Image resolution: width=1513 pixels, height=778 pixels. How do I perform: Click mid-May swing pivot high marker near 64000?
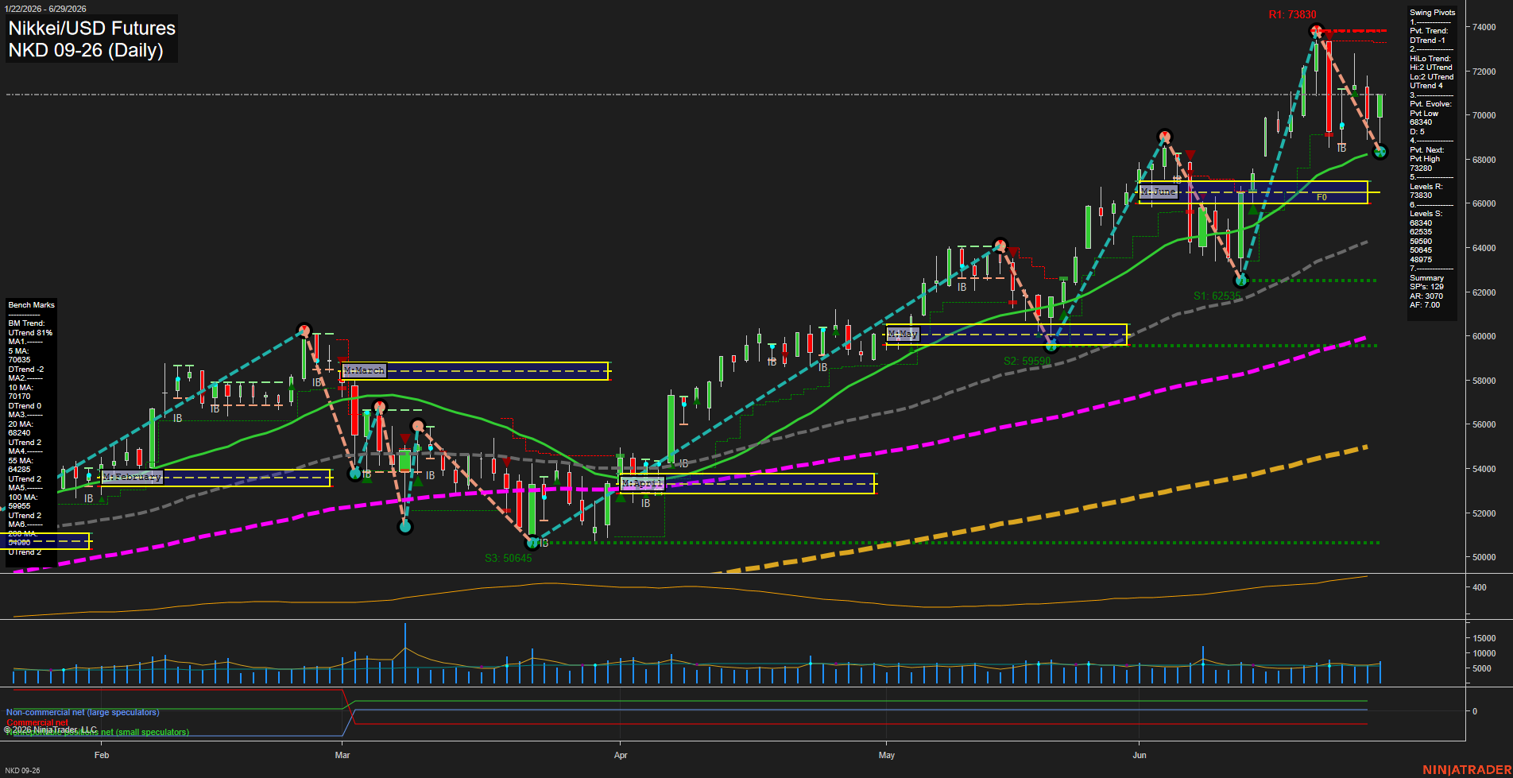pyautogui.click(x=1000, y=245)
